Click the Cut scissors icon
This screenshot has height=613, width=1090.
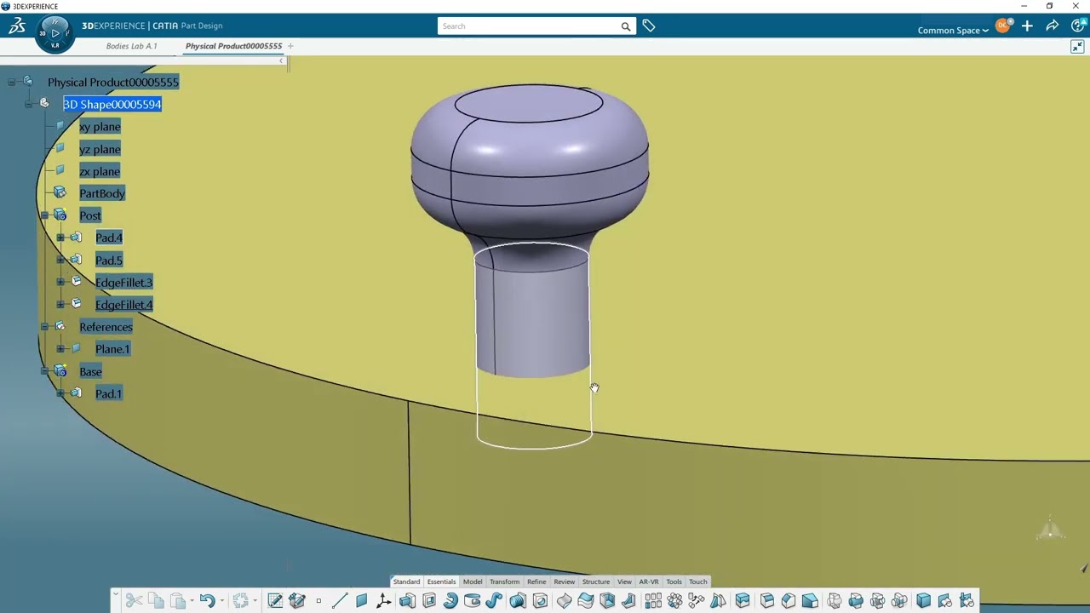click(134, 601)
